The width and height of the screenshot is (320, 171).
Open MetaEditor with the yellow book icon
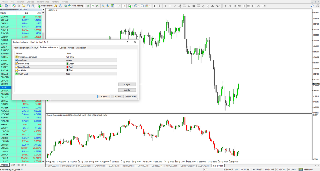55,6
